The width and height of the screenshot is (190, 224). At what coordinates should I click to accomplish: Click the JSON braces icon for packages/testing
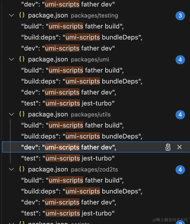tap(22, 15)
